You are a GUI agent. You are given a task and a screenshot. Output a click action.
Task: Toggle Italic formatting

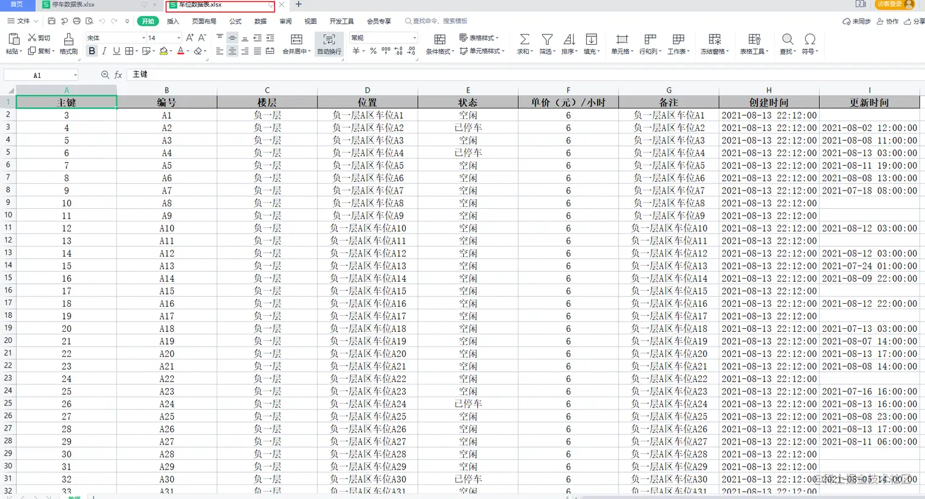(104, 51)
